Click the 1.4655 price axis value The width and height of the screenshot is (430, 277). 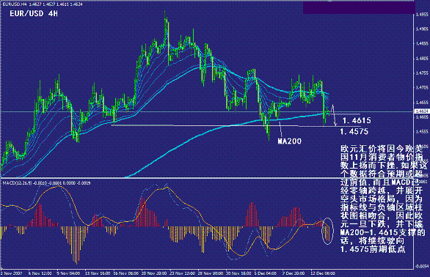coord(422,103)
